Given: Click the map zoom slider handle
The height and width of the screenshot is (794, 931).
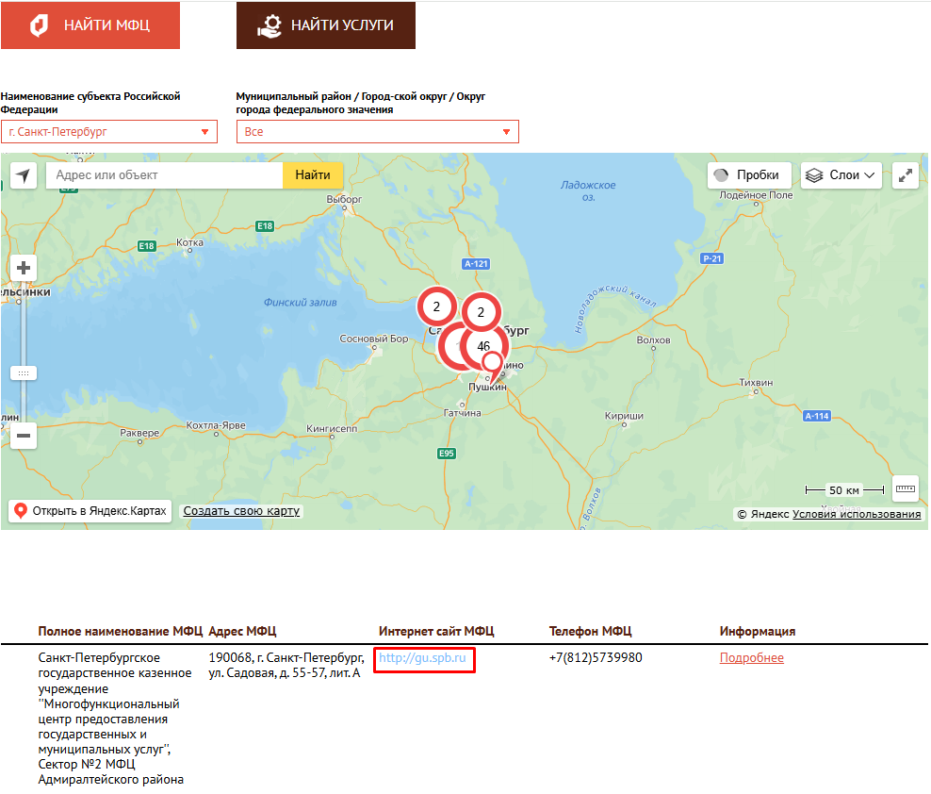Looking at the screenshot, I should [x=24, y=373].
